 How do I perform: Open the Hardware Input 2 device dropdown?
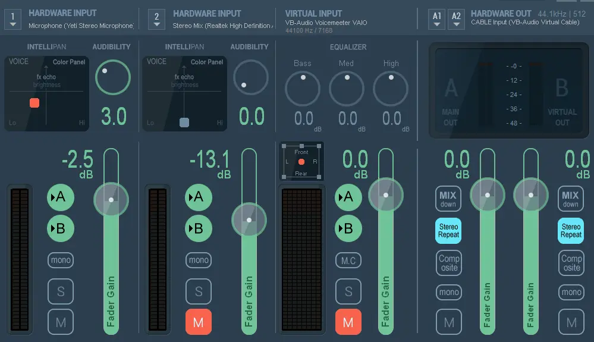tap(156, 19)
